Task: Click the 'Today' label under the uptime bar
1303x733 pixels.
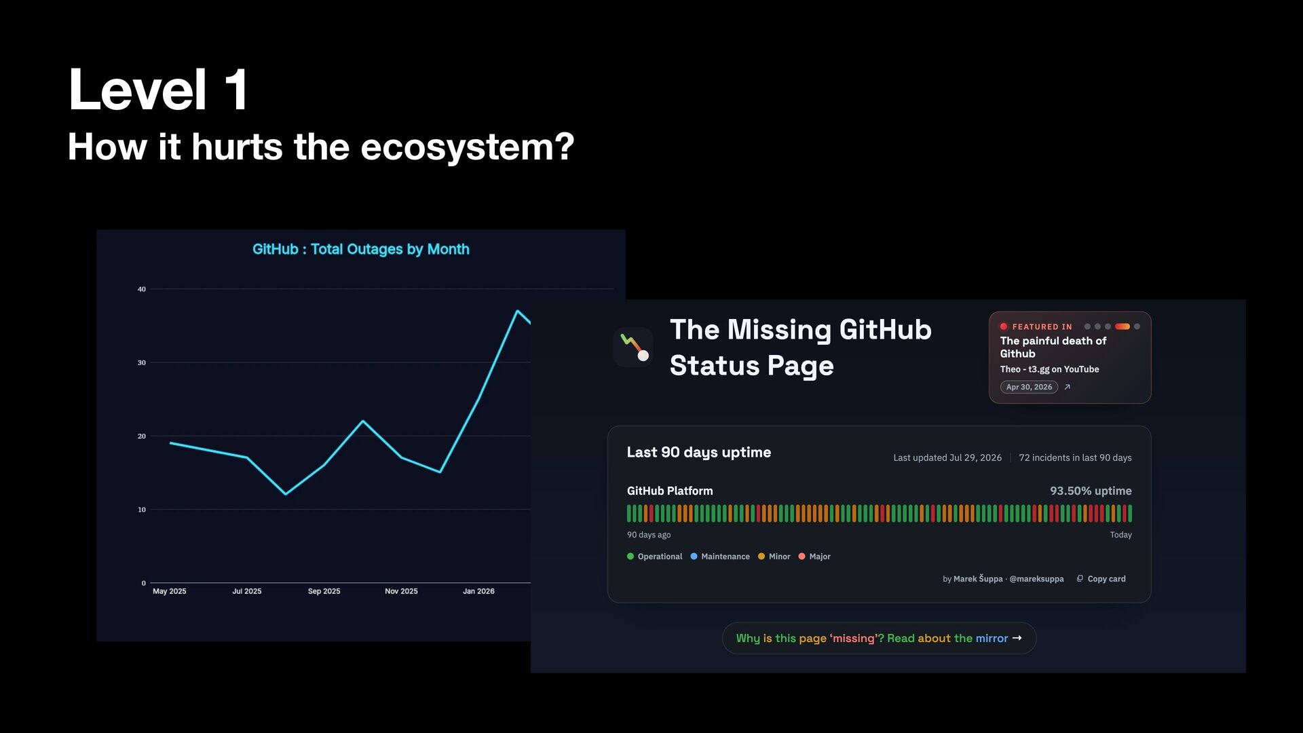Action: (x=1120, y=535)
